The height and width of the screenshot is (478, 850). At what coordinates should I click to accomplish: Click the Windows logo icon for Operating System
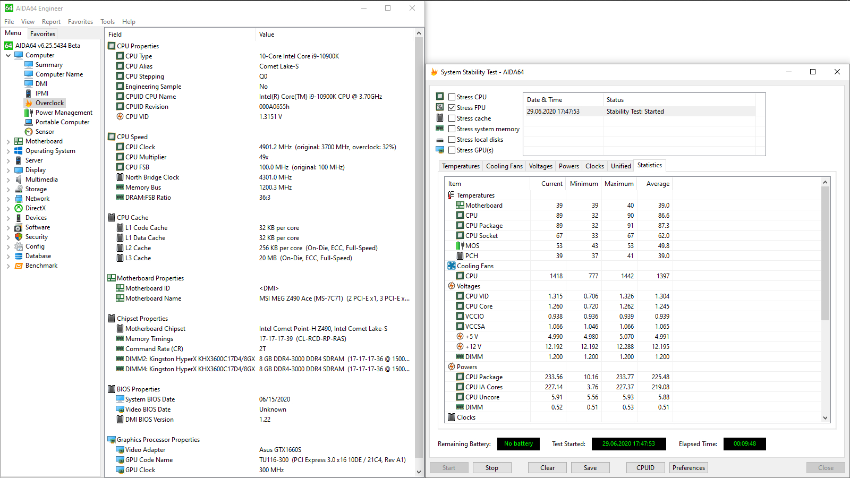[19, 151]
